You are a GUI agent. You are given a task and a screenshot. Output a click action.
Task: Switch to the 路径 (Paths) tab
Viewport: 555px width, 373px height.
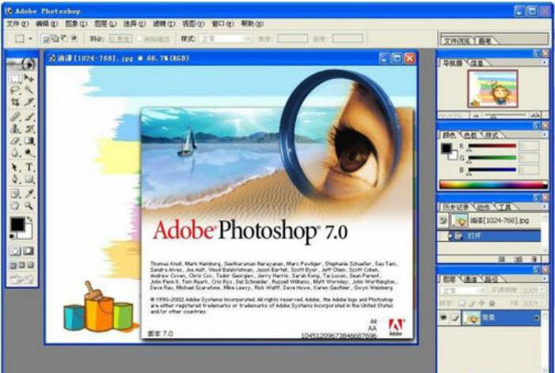(491, 280)
